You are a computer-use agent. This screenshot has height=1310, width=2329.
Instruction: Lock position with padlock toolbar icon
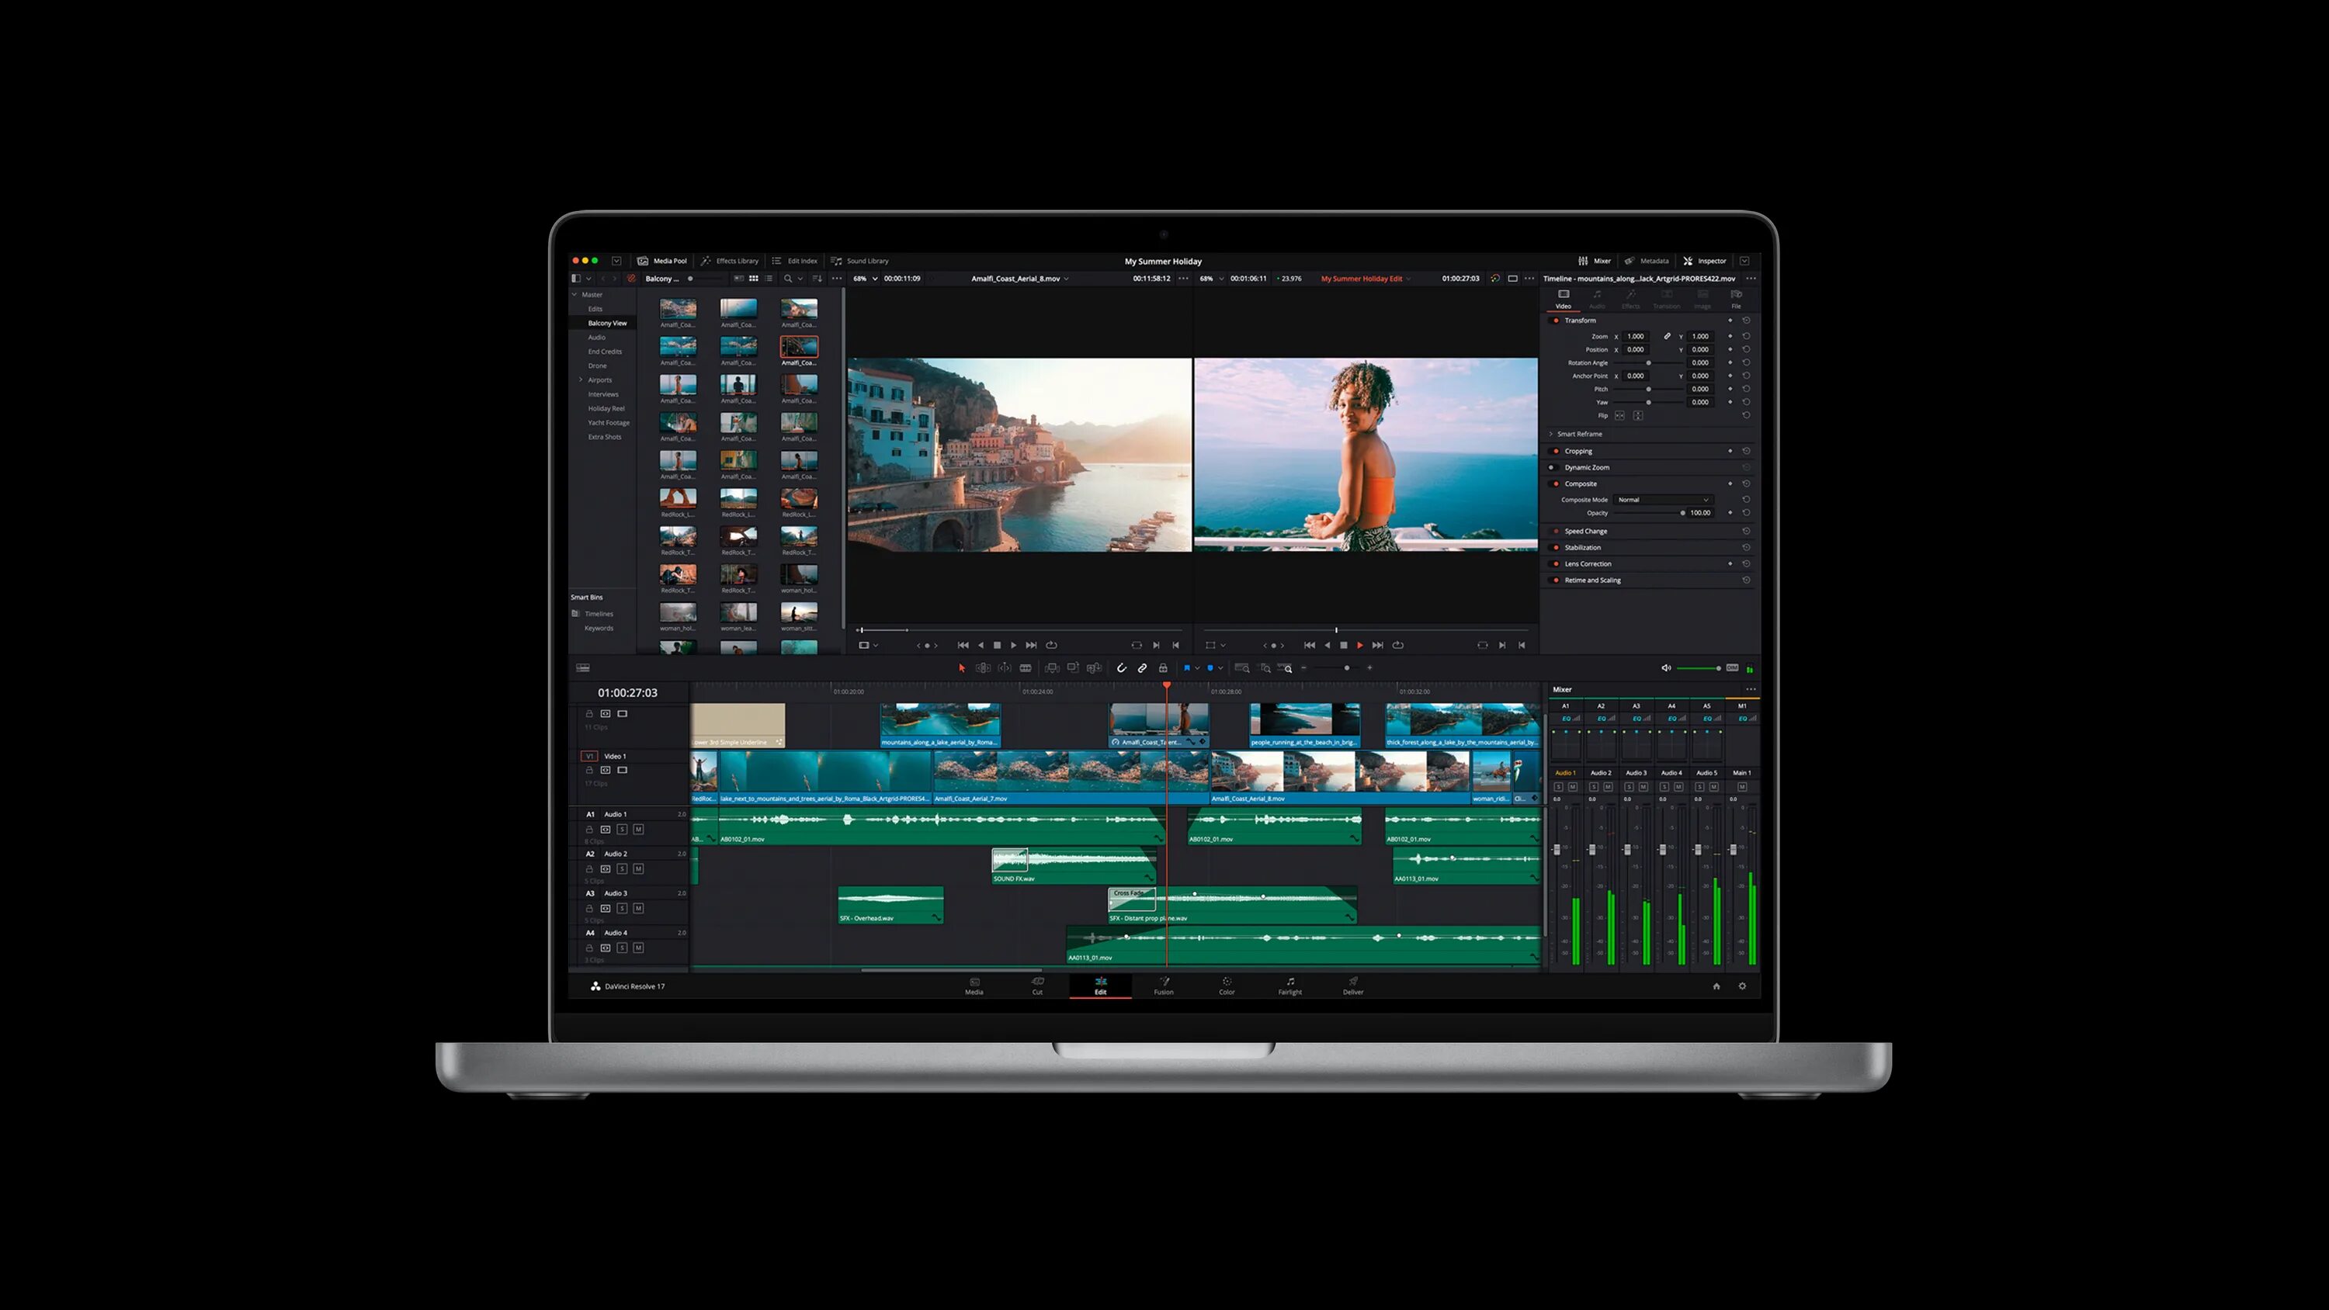tap(1163, 668)
